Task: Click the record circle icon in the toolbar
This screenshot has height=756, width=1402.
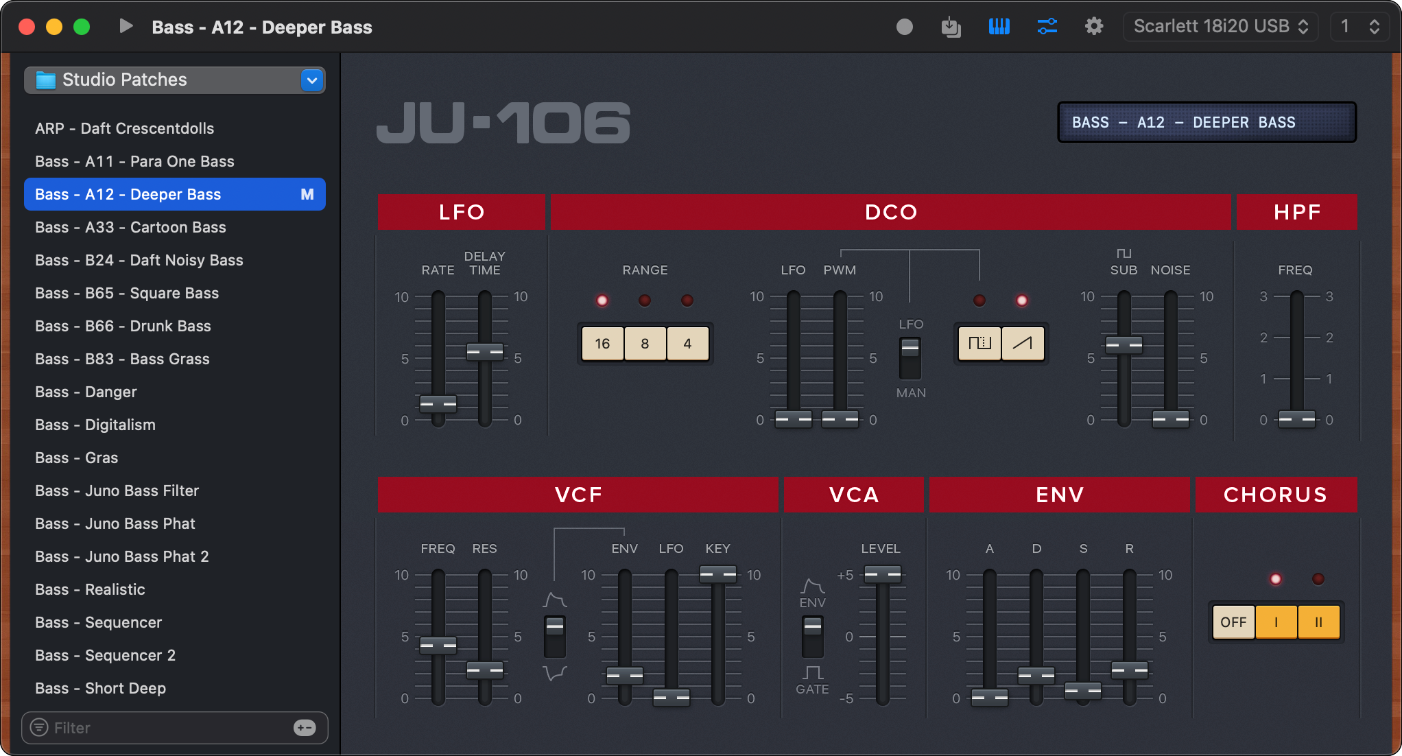Action: pyautogui.click(x=904, y=26)
